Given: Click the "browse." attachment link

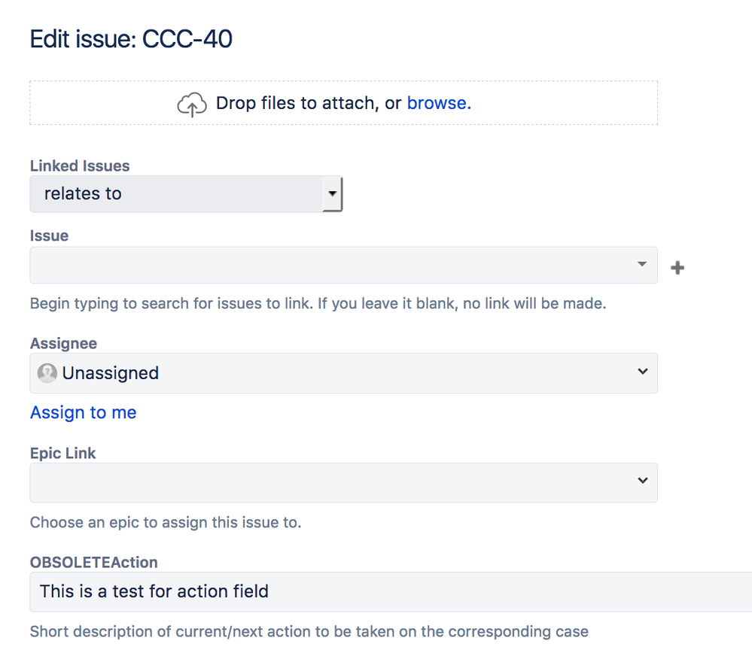Looking at the screenshot, I should pos(439,103).
